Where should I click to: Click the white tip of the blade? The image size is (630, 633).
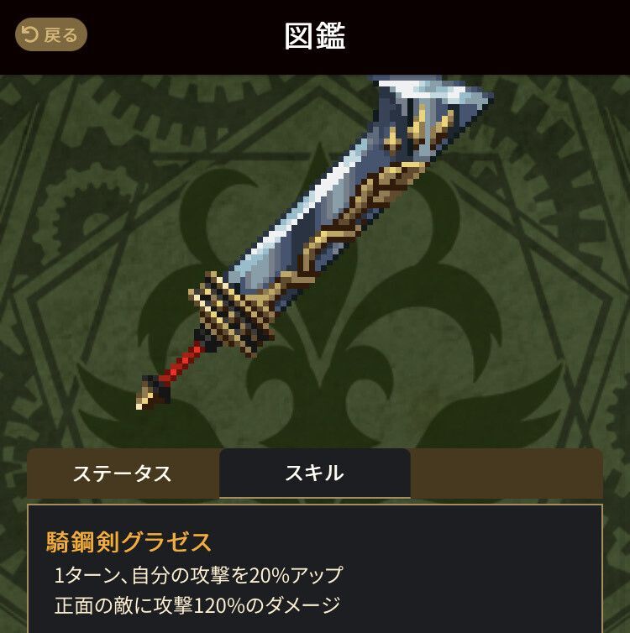coord(424,86)
